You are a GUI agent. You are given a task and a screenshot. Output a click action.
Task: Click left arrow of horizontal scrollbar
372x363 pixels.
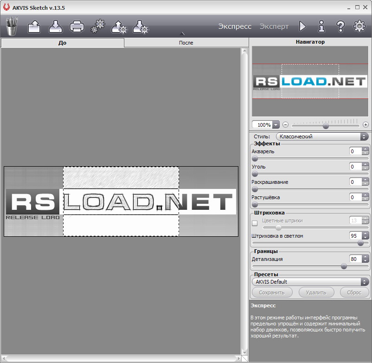pos(4,358)
